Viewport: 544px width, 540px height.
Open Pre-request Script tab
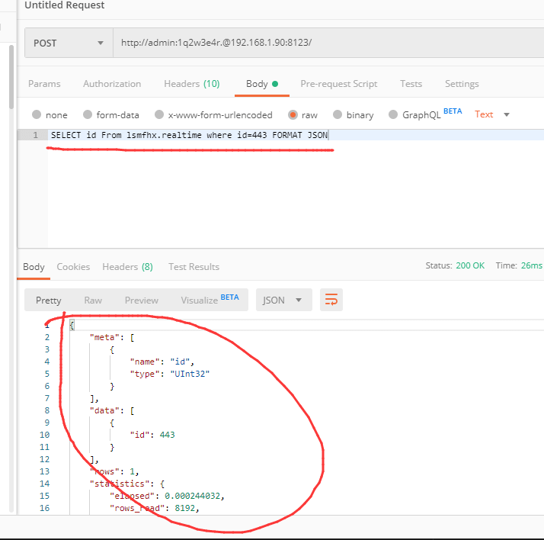(x=338, y=84)
